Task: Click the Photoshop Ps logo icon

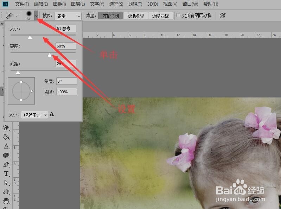Action: [x=5, y=4]
